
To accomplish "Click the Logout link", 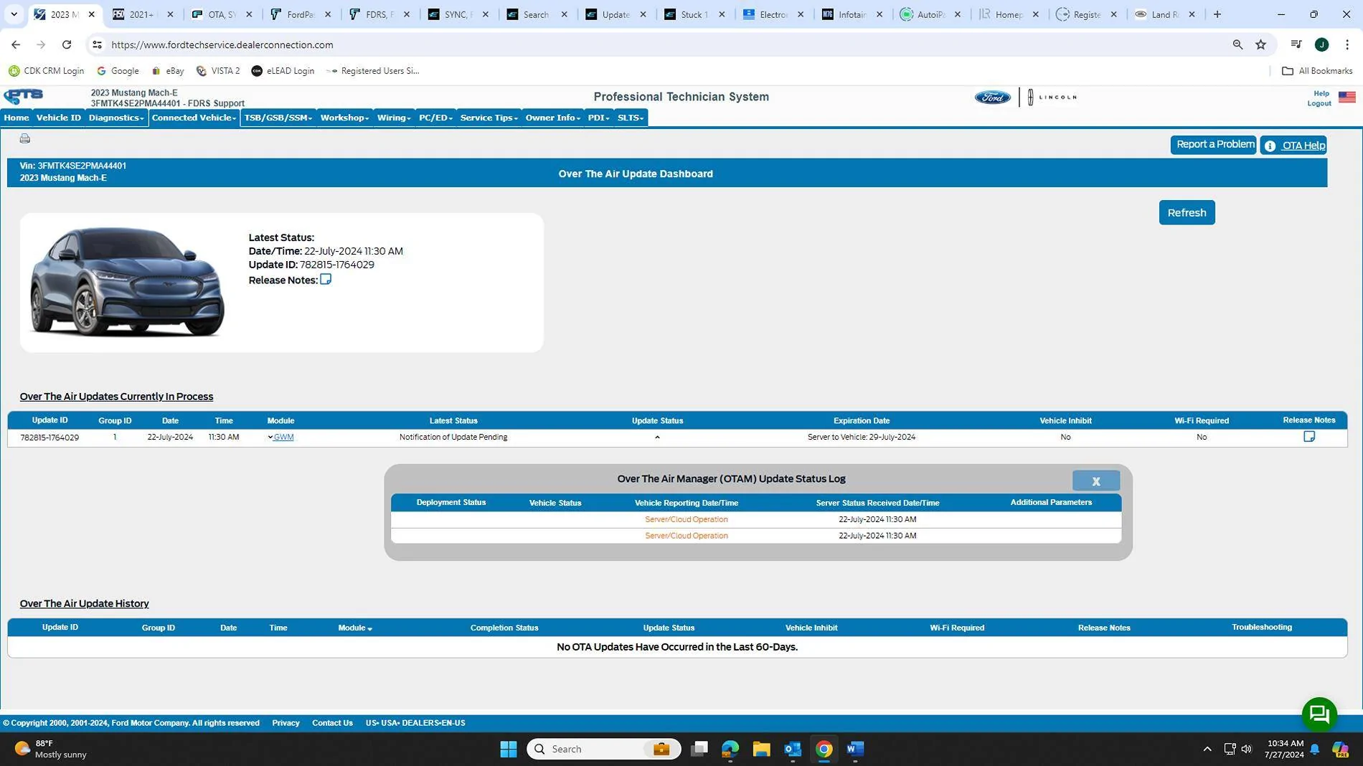I will coord(1319,103).
